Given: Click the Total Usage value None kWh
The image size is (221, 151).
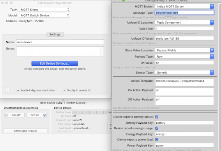Looking at the screenshot, I should (78, 124).
